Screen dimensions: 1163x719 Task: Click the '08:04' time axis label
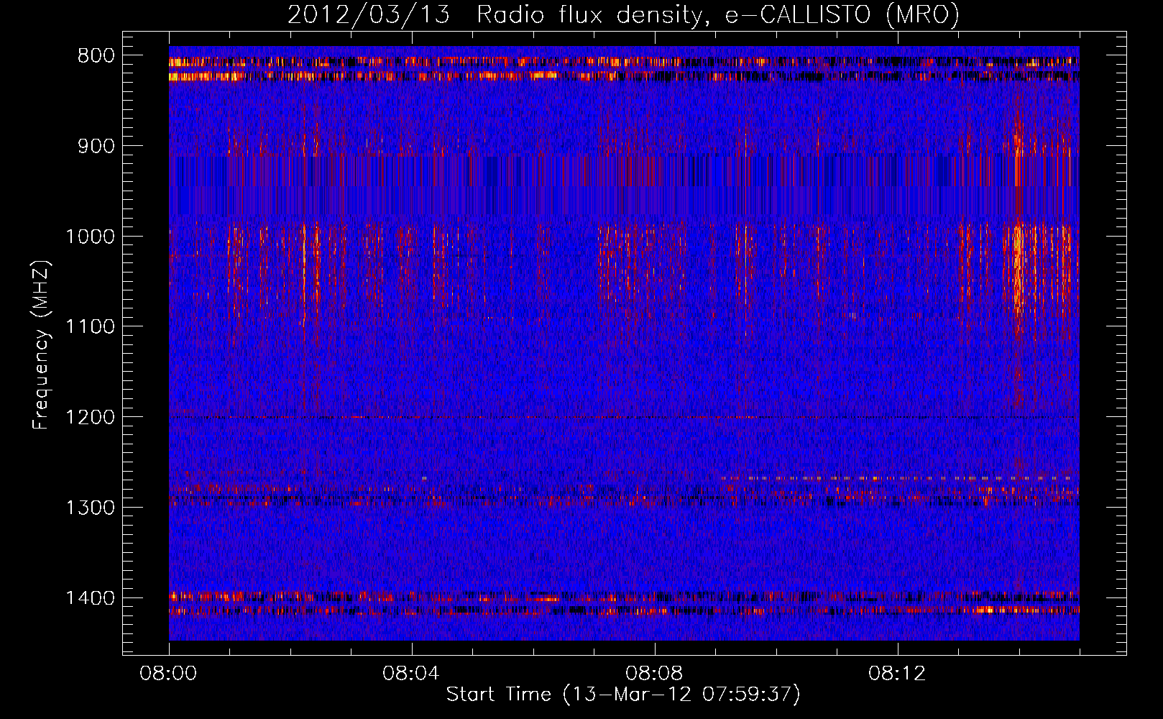[x=412, y=674]
